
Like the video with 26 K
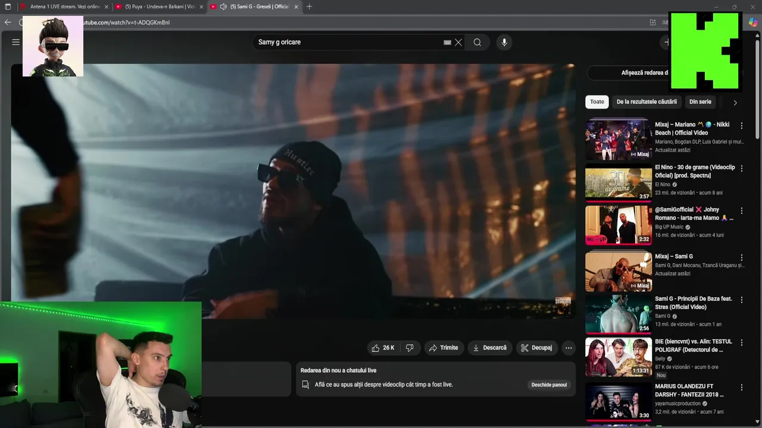(382, 348)
